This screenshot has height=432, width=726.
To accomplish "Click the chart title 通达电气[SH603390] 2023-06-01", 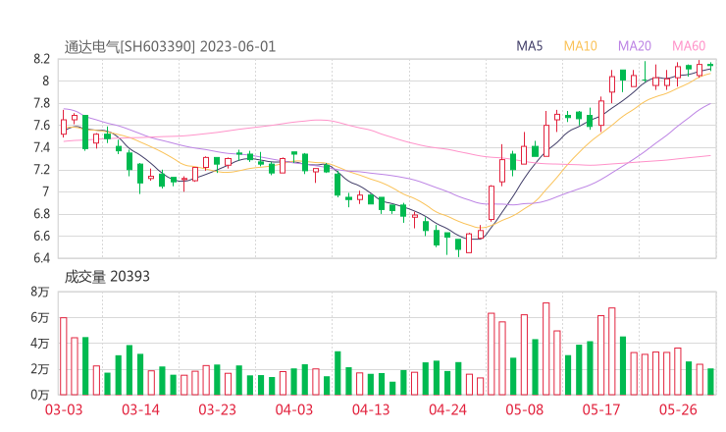I will (x=170, y=47).
